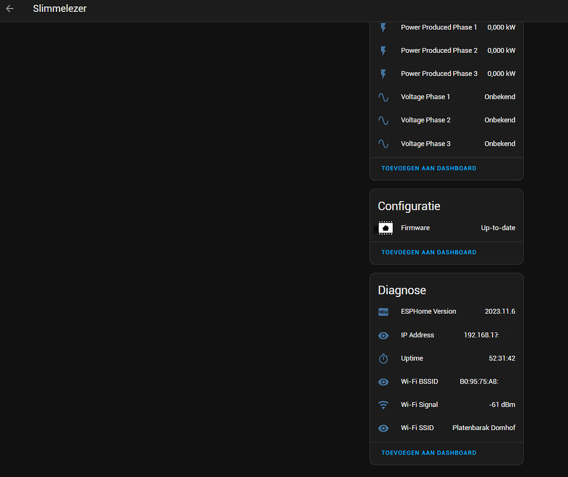Open the Wi-Fi SSID Platenbarak Domhof row
568x477 pixels.
click(x=455, y=428)
